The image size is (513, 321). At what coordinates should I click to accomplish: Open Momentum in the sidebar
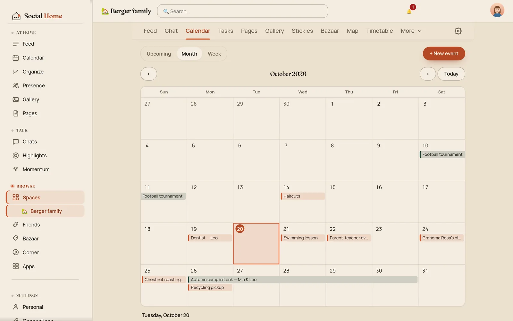(x=45, y=169)
